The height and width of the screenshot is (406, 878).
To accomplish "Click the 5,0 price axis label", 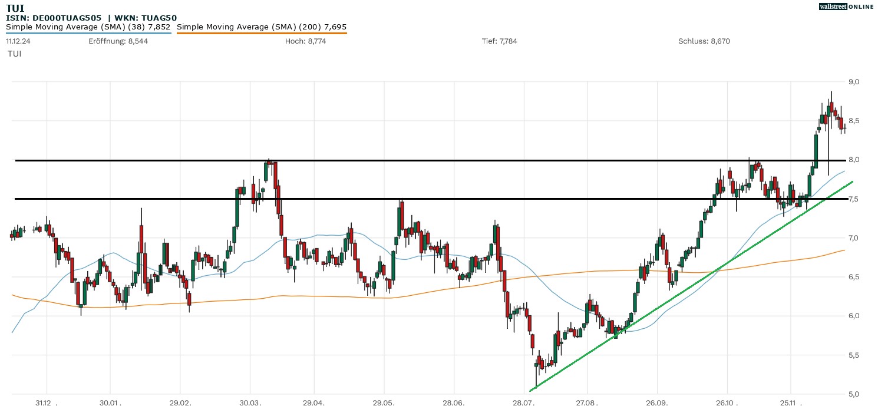I will click(x=853, y=394).
